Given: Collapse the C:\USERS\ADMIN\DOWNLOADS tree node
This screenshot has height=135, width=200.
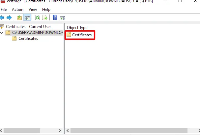Looking at the screenshot, I should tap(2, 33).
